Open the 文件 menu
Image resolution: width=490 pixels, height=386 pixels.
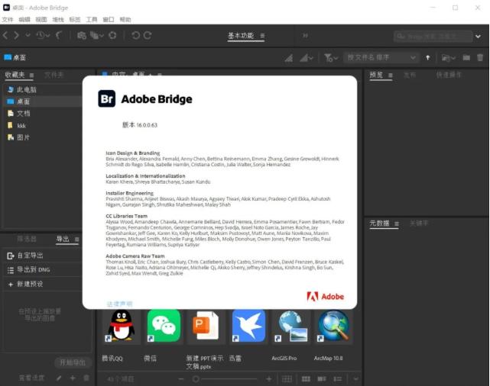8,20
